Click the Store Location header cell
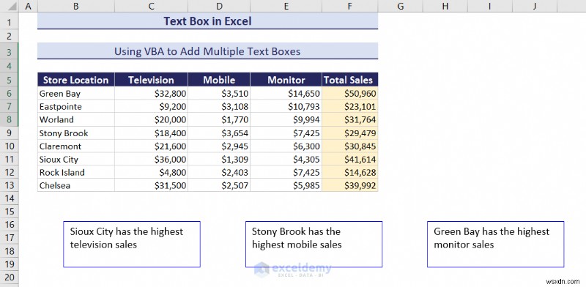Image resolution: width=586 pixels, height=287 pixels. pos(76,80)
